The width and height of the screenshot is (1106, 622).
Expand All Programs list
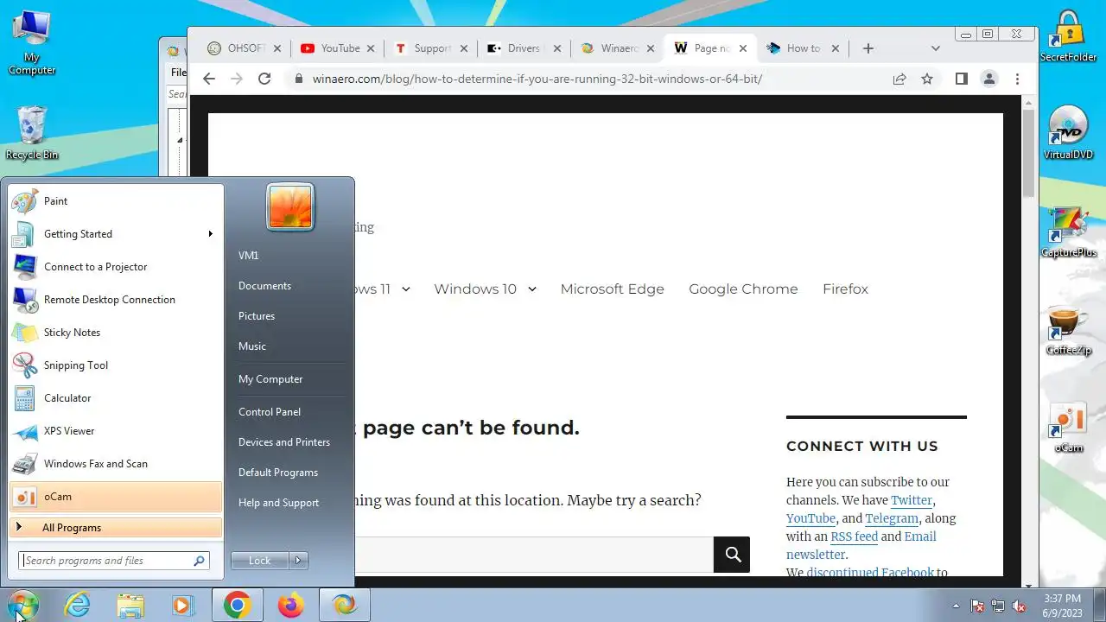point(115,527)
